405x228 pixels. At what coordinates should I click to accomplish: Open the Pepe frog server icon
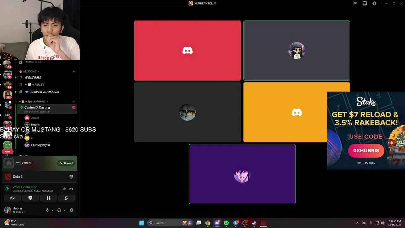click(x=8, y=145)
